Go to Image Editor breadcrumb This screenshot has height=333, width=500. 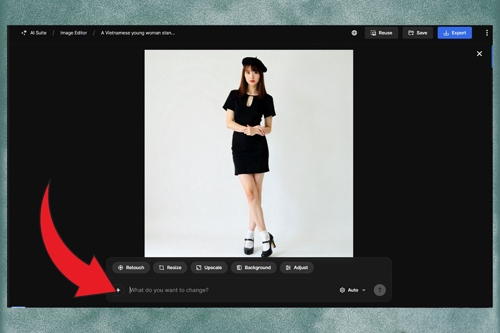[x=73, y=33]
